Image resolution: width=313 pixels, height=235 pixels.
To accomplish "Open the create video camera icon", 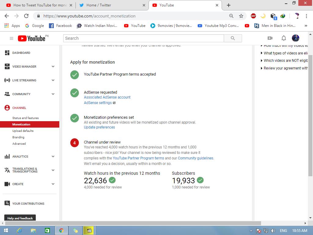I will 270,38.
